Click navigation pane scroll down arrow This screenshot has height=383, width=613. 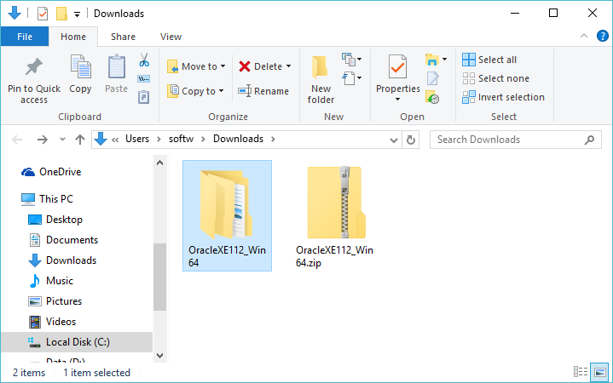[159, 355]
